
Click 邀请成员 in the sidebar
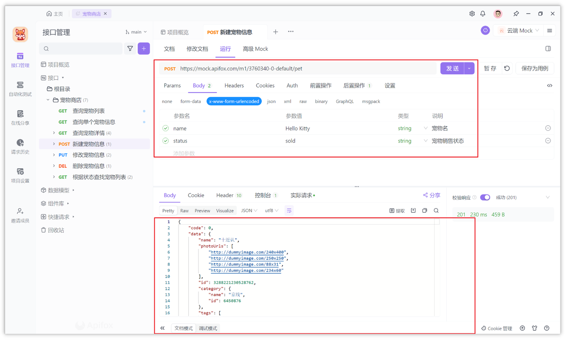coord(20,215)
